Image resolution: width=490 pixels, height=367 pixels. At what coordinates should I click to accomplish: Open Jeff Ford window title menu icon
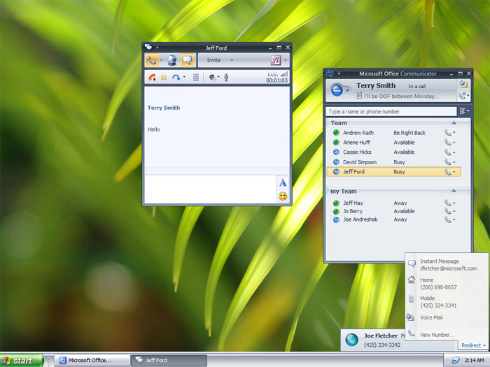click(x=148, y=48)
